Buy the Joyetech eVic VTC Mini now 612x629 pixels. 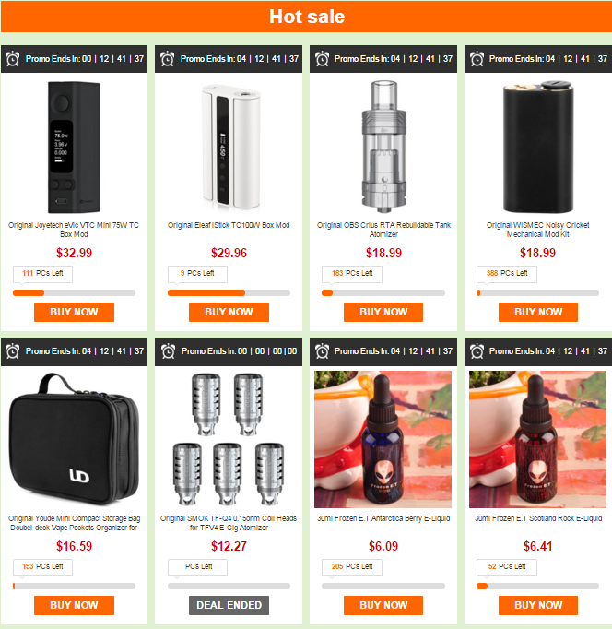click(x=74, y=312)
